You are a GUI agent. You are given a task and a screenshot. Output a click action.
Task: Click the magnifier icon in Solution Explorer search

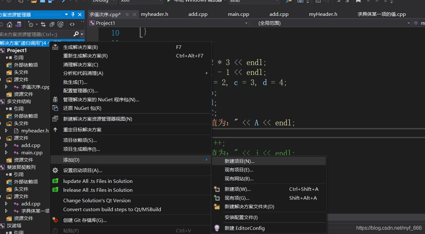coord(76,34)
